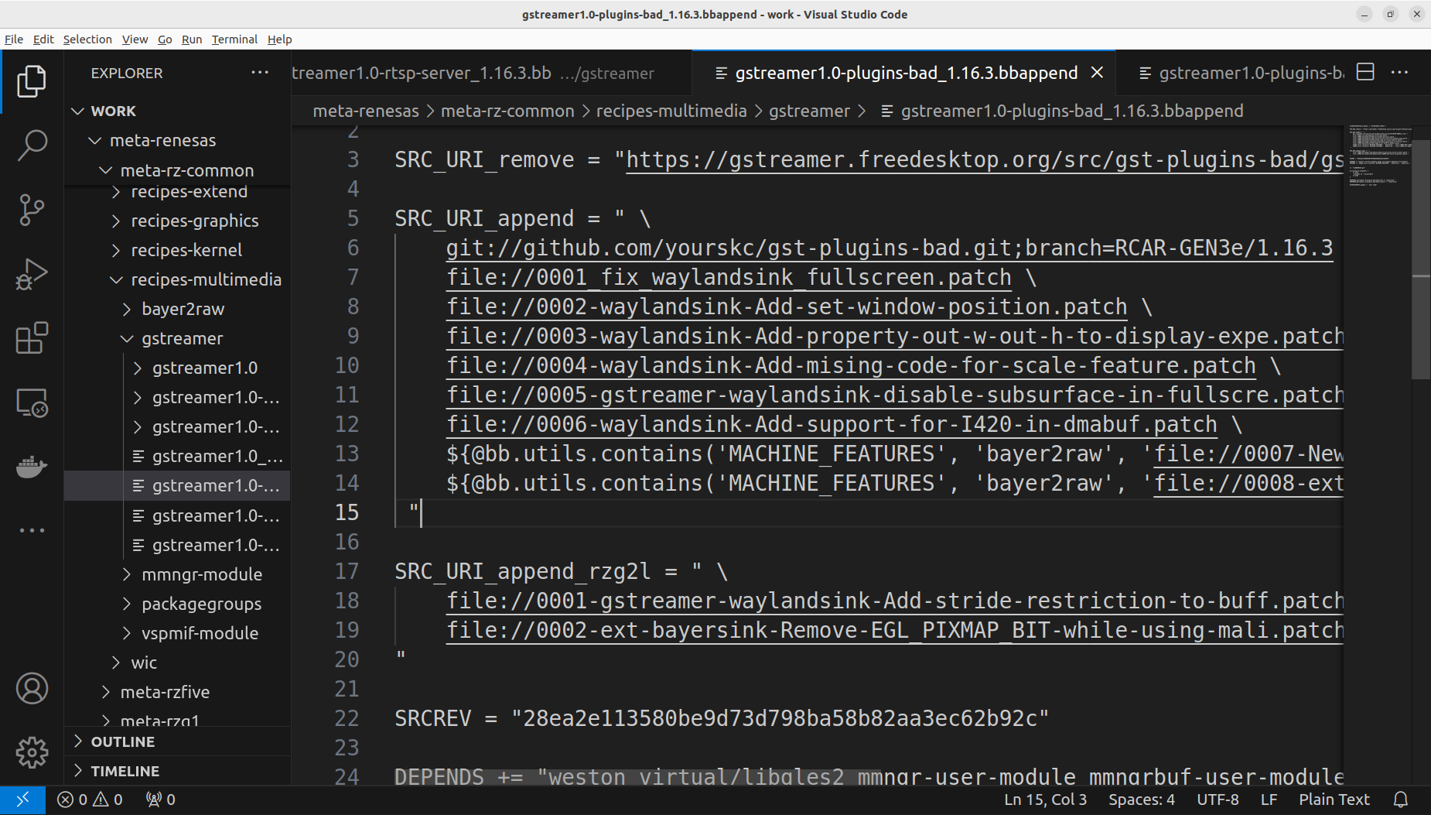The width and height of the screenshot is (1431, 815).
Task: Open the Extensions view
Action: pos(32,338)
